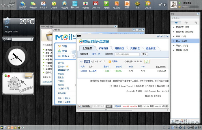Open the QQ空间 star icon

pyautogui.click(x=64, y=5)
